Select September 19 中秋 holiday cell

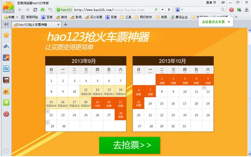[97, 103]
